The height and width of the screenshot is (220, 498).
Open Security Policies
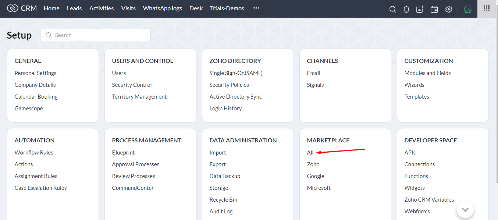click(x=229, y=85)
